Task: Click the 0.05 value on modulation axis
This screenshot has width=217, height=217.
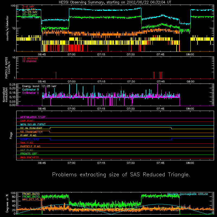Action: (12, 101)
